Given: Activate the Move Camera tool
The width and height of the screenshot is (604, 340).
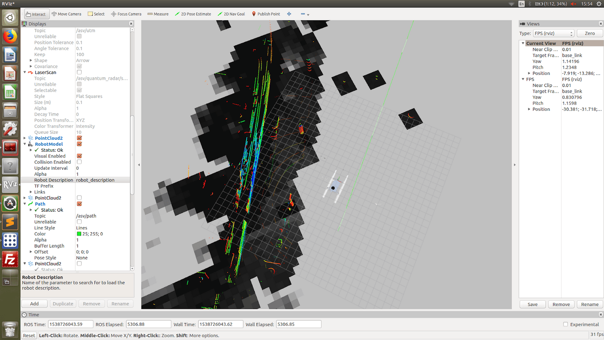Looking at the screenshot, I should tap(66, 14).
